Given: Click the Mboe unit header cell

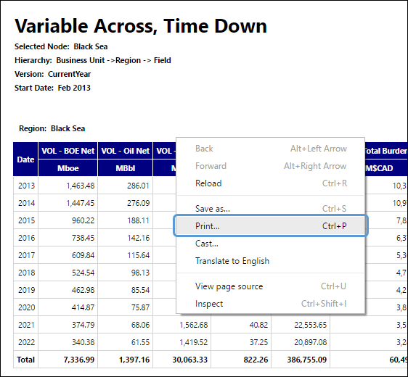Looking at the screenshot, I should pyautogui.click(x=68, y=168).
